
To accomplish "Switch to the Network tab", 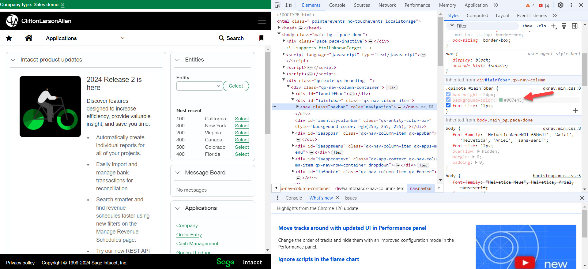I will click(387, 5).
